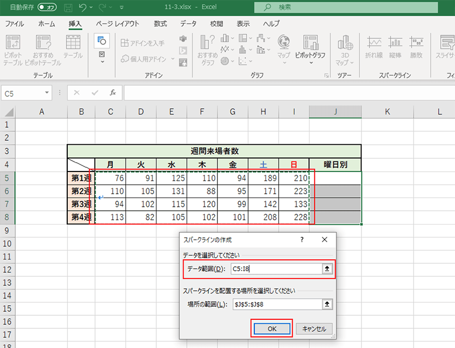Collapse dialog via データ範囲 range selector button
455x348 pixels.
coord(327,269)
